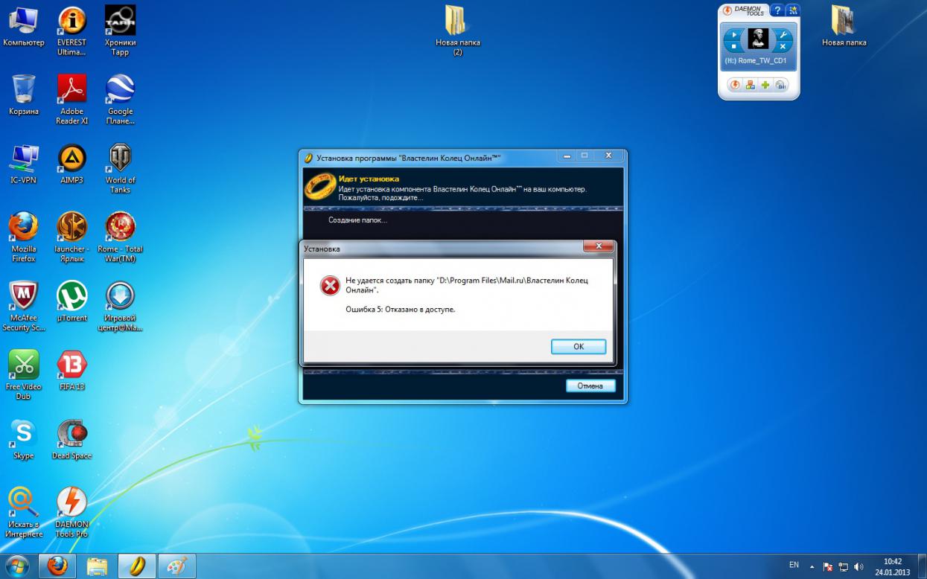Click the Отмена button in installer window

590,386
